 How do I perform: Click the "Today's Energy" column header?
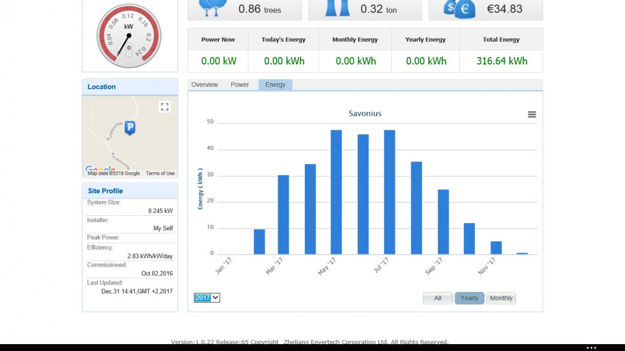click(284, 40)
